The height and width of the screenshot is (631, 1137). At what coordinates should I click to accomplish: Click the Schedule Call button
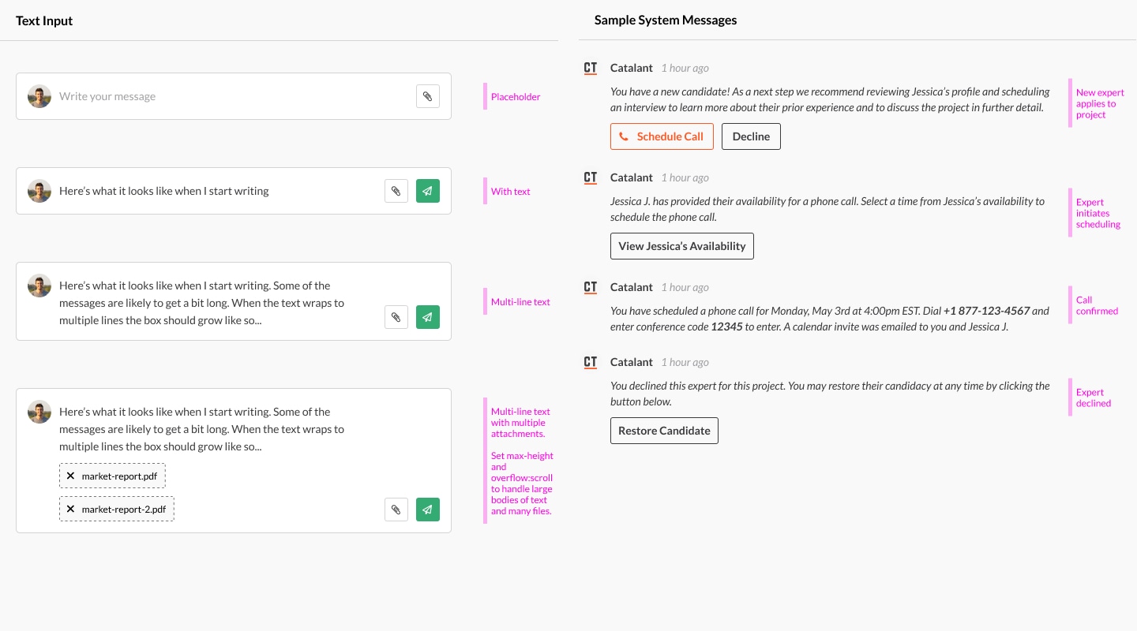click(662, 136)
